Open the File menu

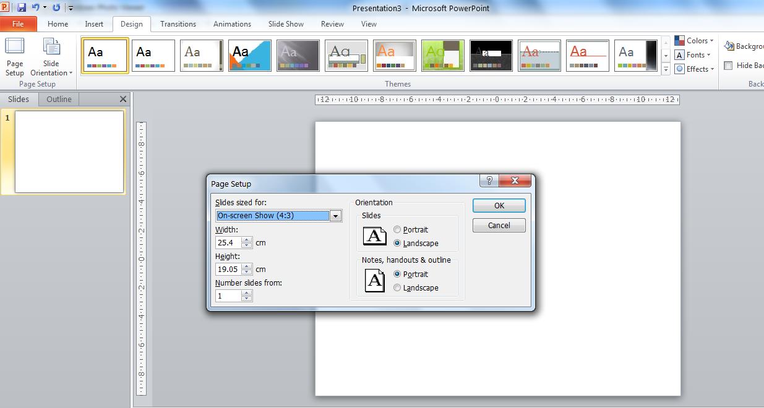coord(19,23)
